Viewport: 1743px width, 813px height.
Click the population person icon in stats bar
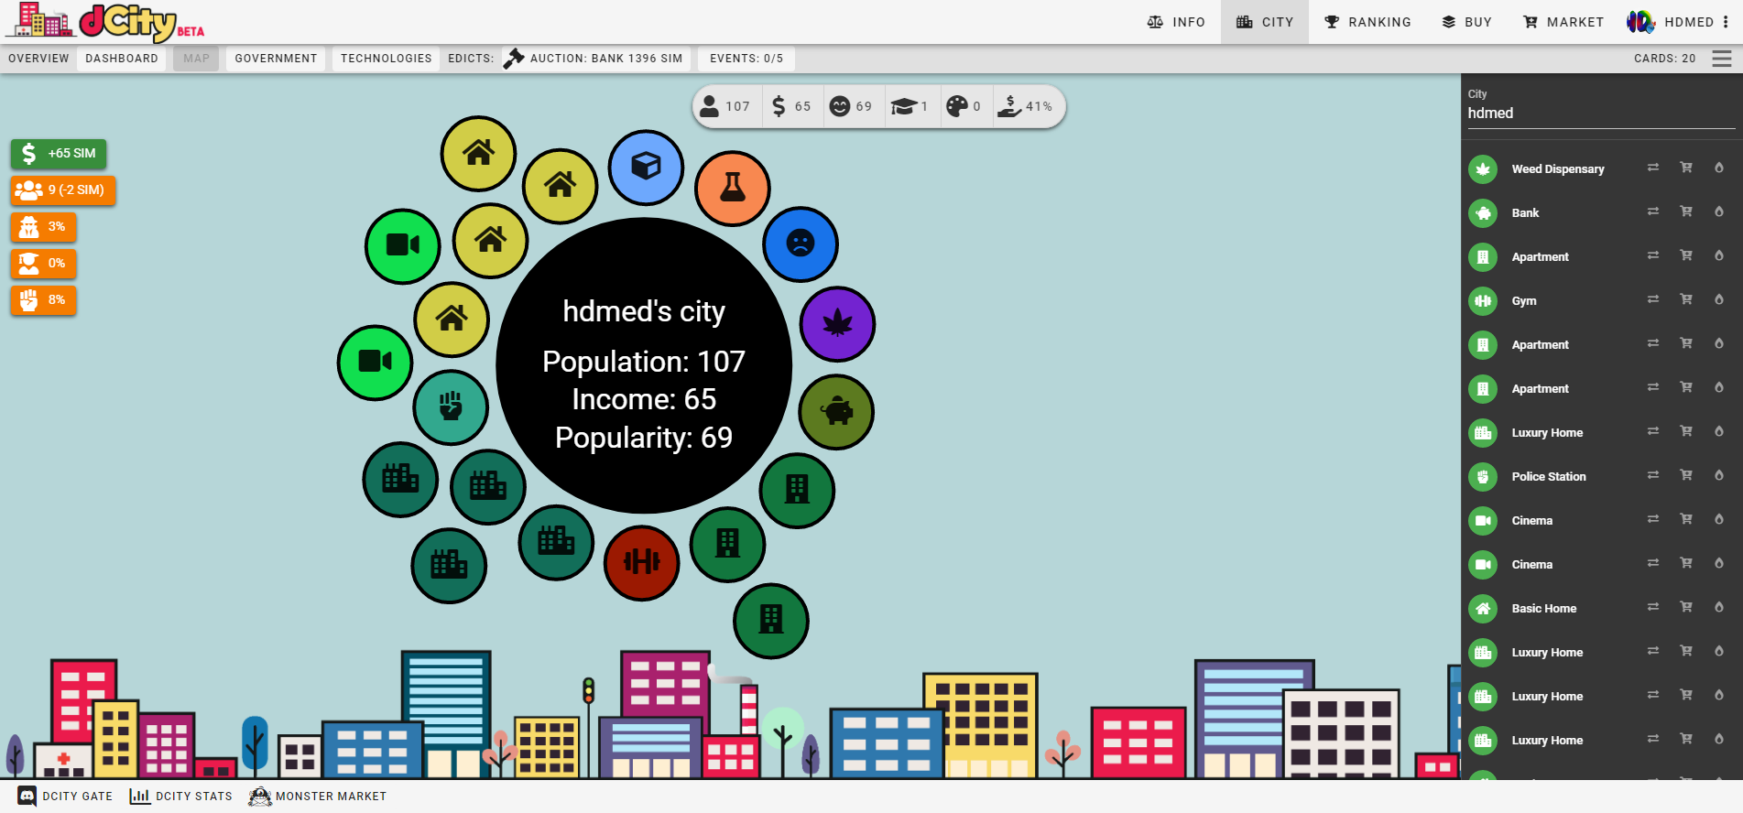(710, 107)
